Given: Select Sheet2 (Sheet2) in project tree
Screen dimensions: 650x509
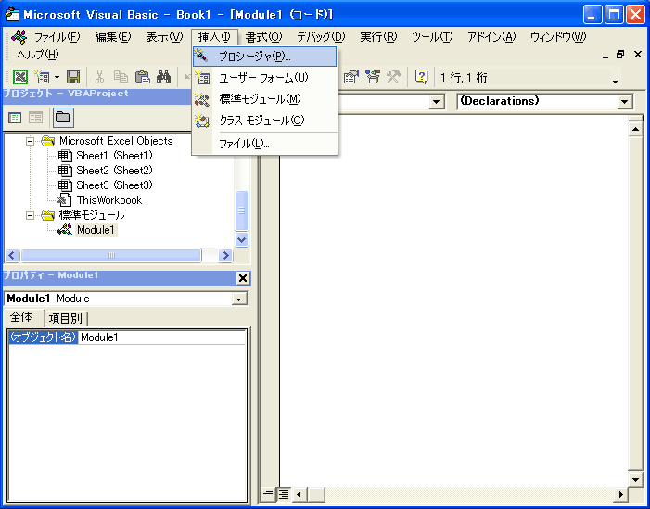Looking at the screenshot, I should (x=114, y=171).
